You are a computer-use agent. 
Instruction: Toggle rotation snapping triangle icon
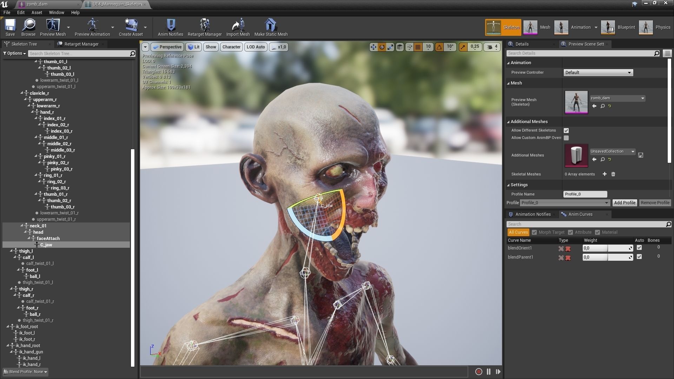[439, 47]
